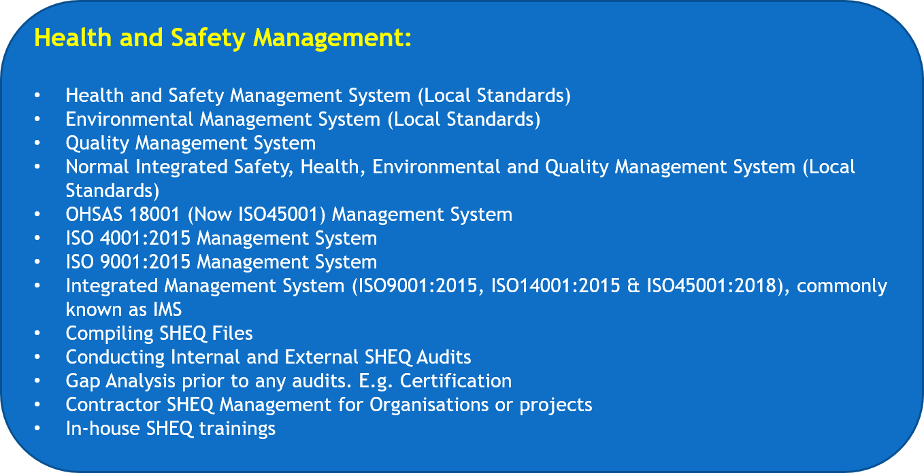Click the bullet point before Compiling SHEQ Files
The width and height of the screenshot is (924, 473).
[37, 334]
